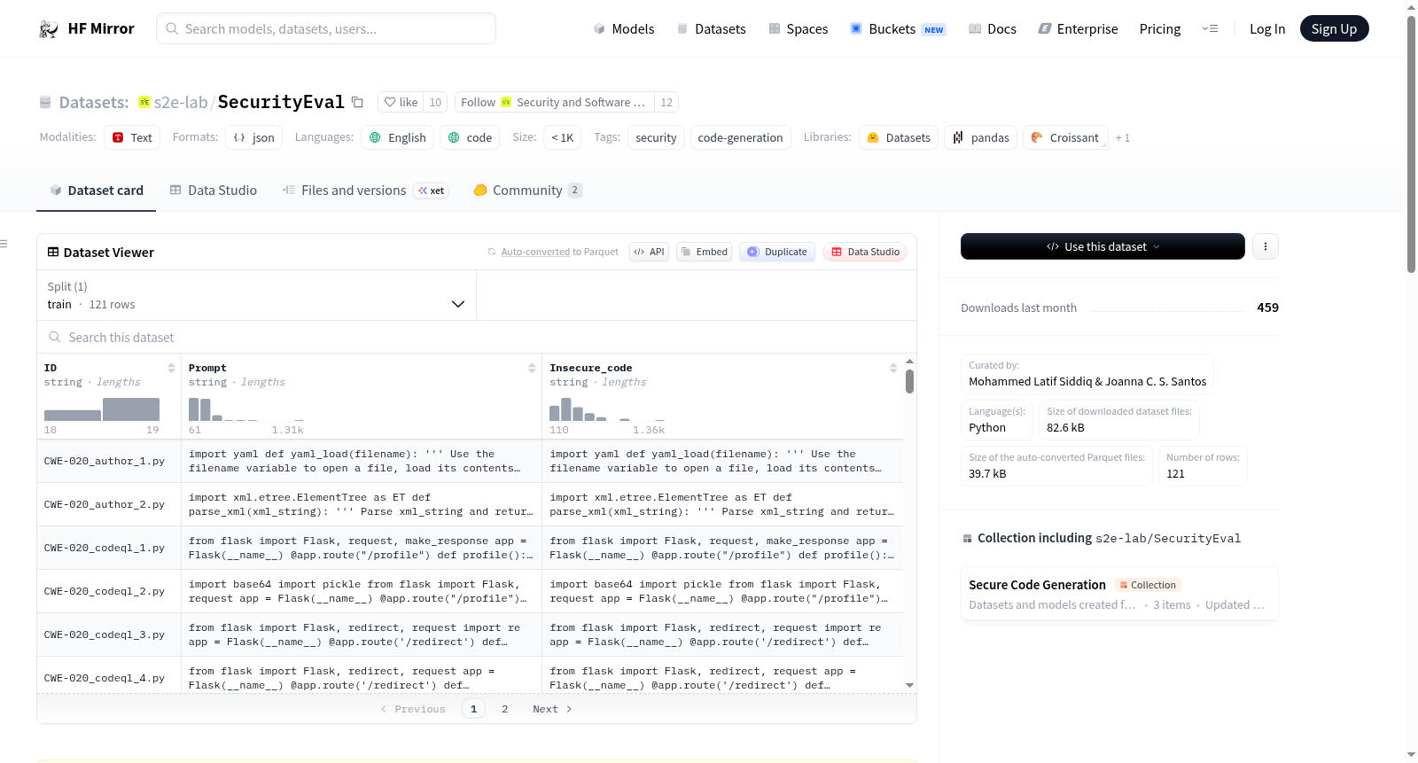This screenshot has width=1418, height=763.
Task: Click the Duplicate button
Action: pos(777,252)
